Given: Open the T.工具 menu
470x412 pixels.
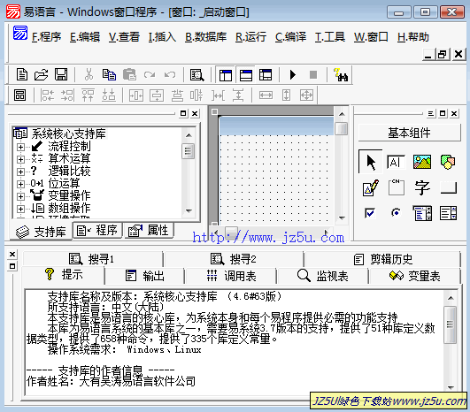Looking at the screenshot, I should (x=330, y=37).
